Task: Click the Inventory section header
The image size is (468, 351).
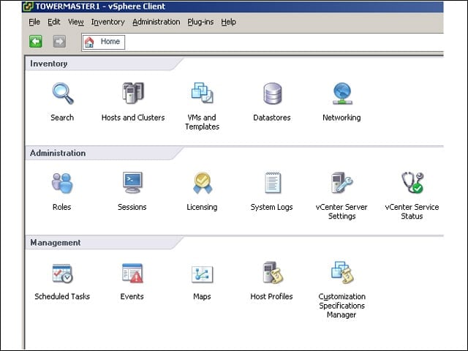Action: (x=49, y=64)
